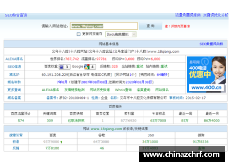
Task: Click the 域名IP row label
Action: 14,75
